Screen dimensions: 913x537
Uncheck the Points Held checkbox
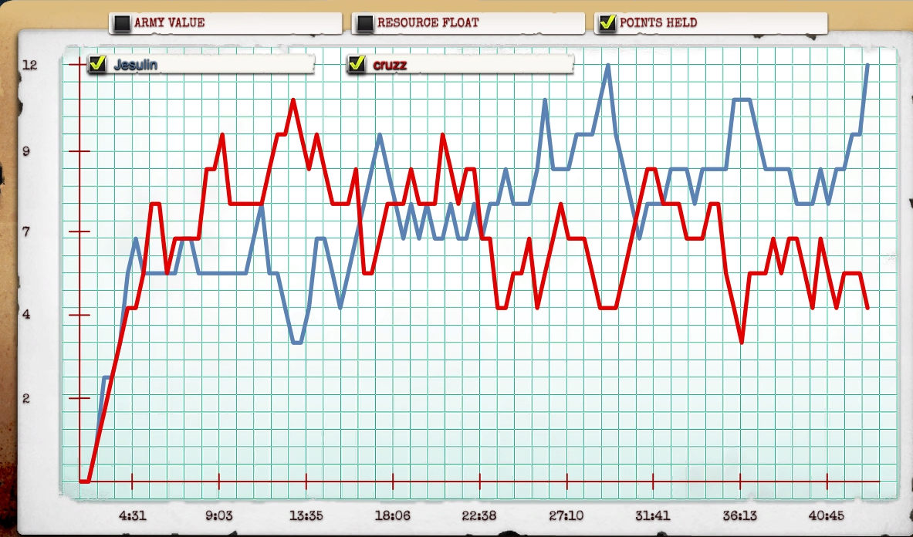click(607, 22)
